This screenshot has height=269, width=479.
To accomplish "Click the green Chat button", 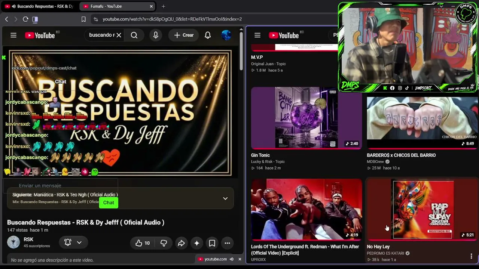I will (109, 202).
